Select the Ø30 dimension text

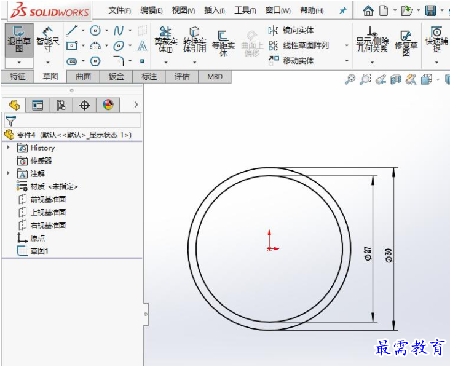tap(389, 255)
